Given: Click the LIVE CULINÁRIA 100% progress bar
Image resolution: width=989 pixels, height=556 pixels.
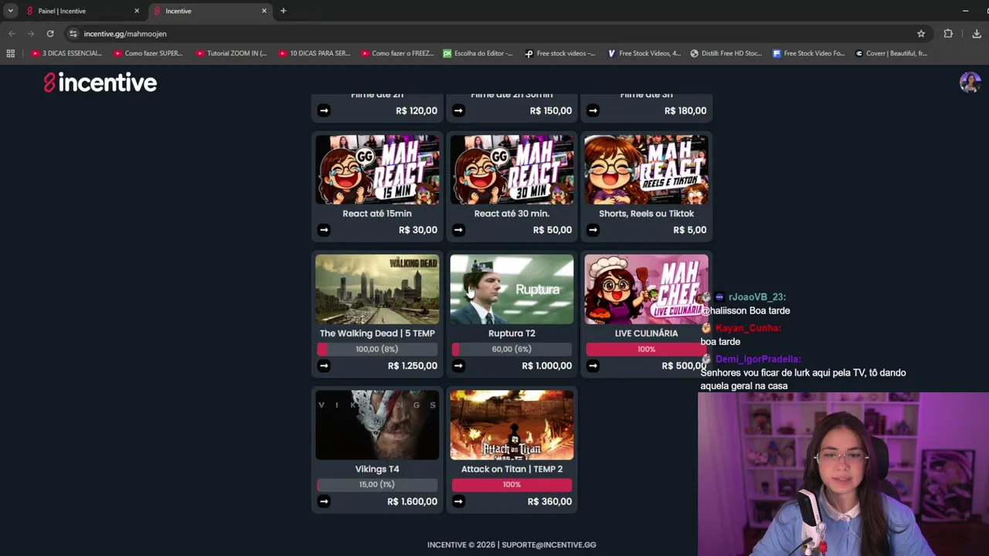Looking at the screenshot, I should coord(646,349).
